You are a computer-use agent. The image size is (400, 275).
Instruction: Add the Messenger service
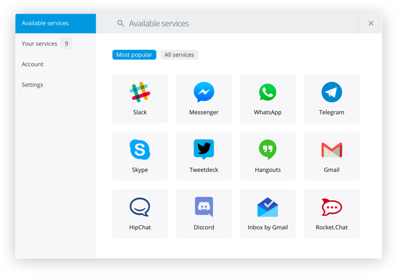tap(204, 99)
